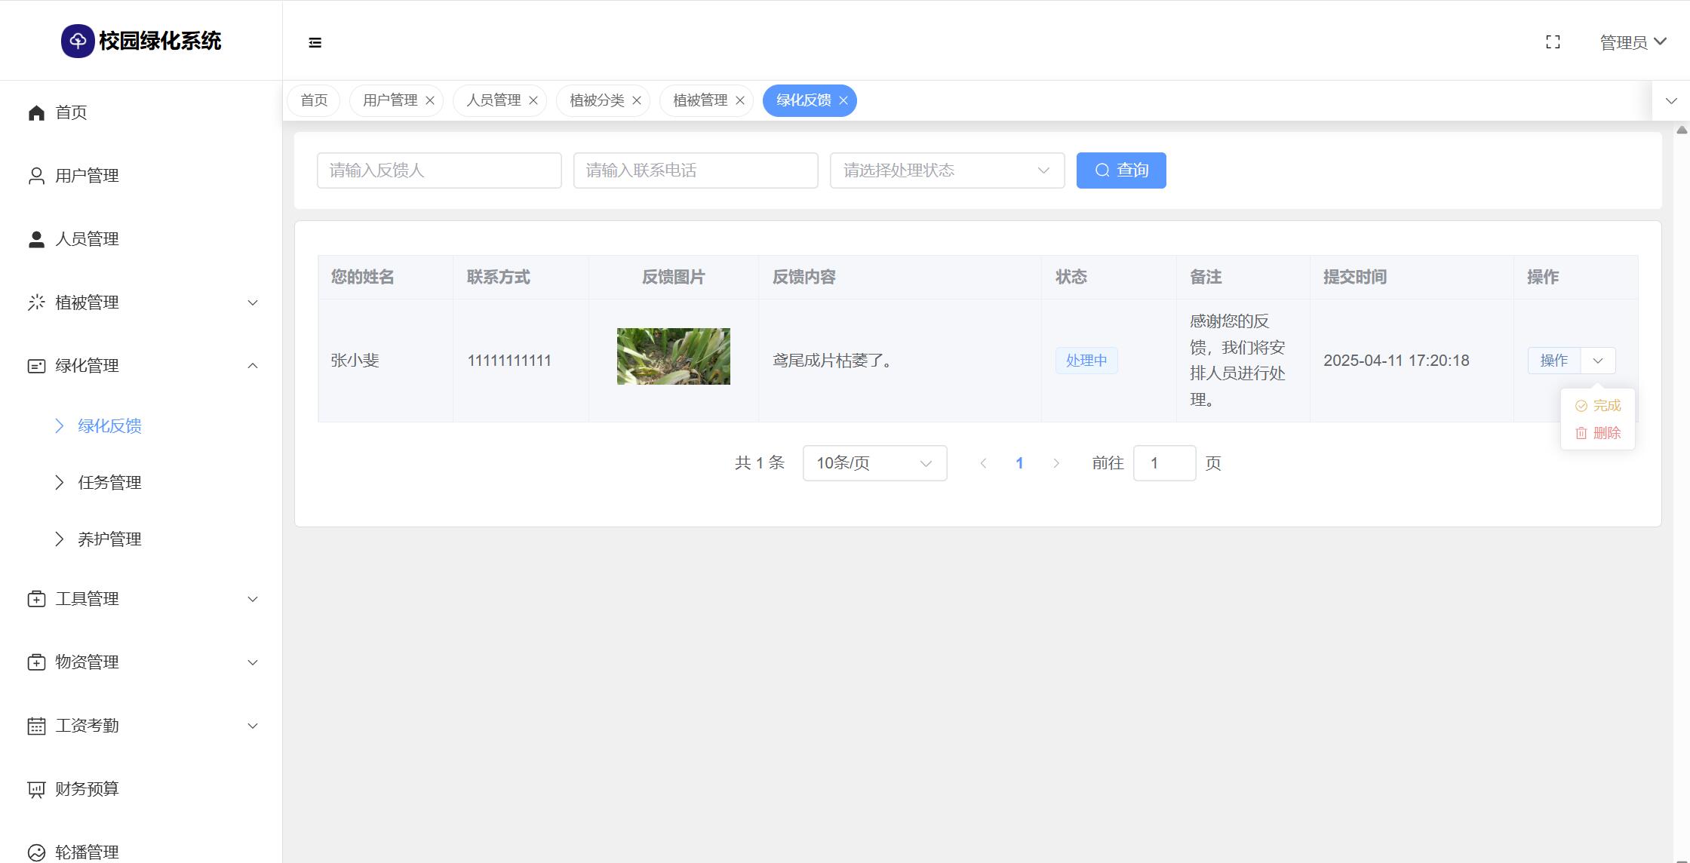
Task: Close the 植被分类 tab
Action: (637, 100)
